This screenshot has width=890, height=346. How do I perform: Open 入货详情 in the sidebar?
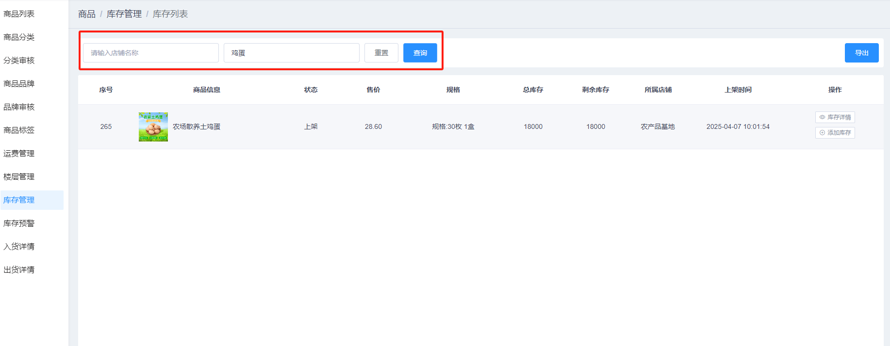click(19, 247)
